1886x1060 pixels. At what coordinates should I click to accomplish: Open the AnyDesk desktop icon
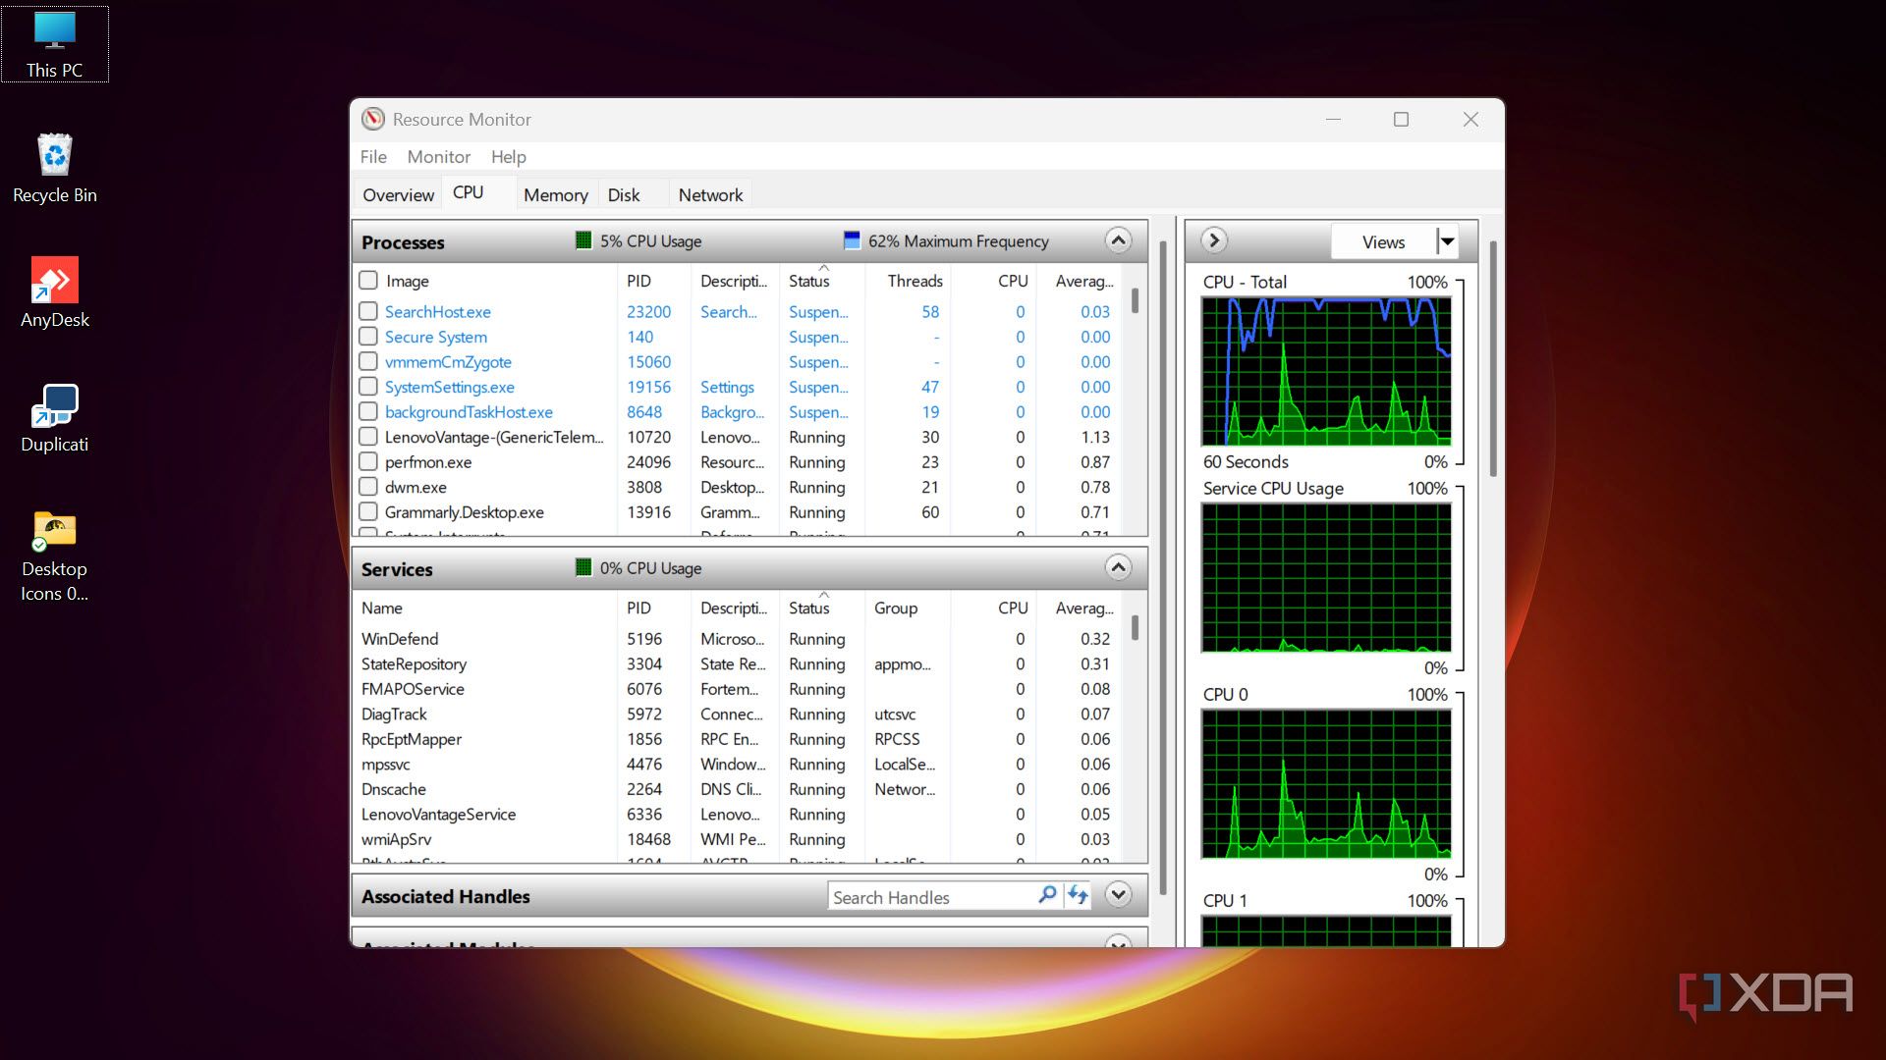pos(55,292)
